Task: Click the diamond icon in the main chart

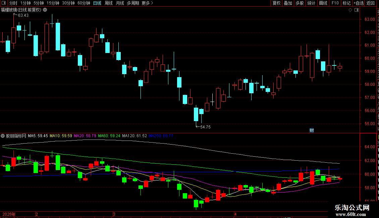Action: tap(350, 10)
